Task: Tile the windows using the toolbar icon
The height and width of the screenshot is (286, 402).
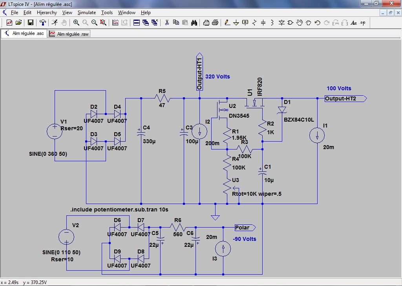Action: [x=137, y=23]
